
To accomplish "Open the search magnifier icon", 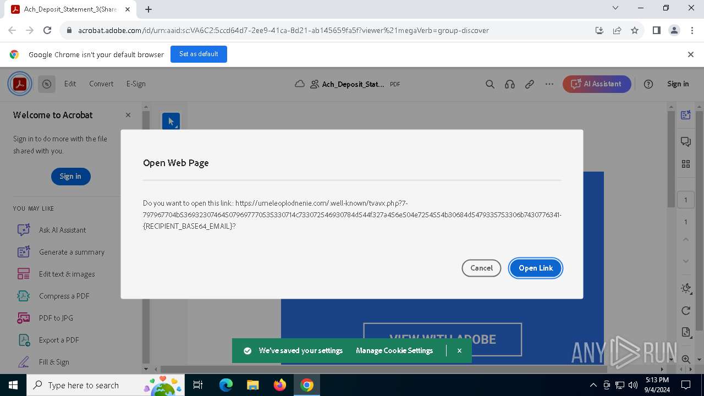I will (x=490, y=84).
